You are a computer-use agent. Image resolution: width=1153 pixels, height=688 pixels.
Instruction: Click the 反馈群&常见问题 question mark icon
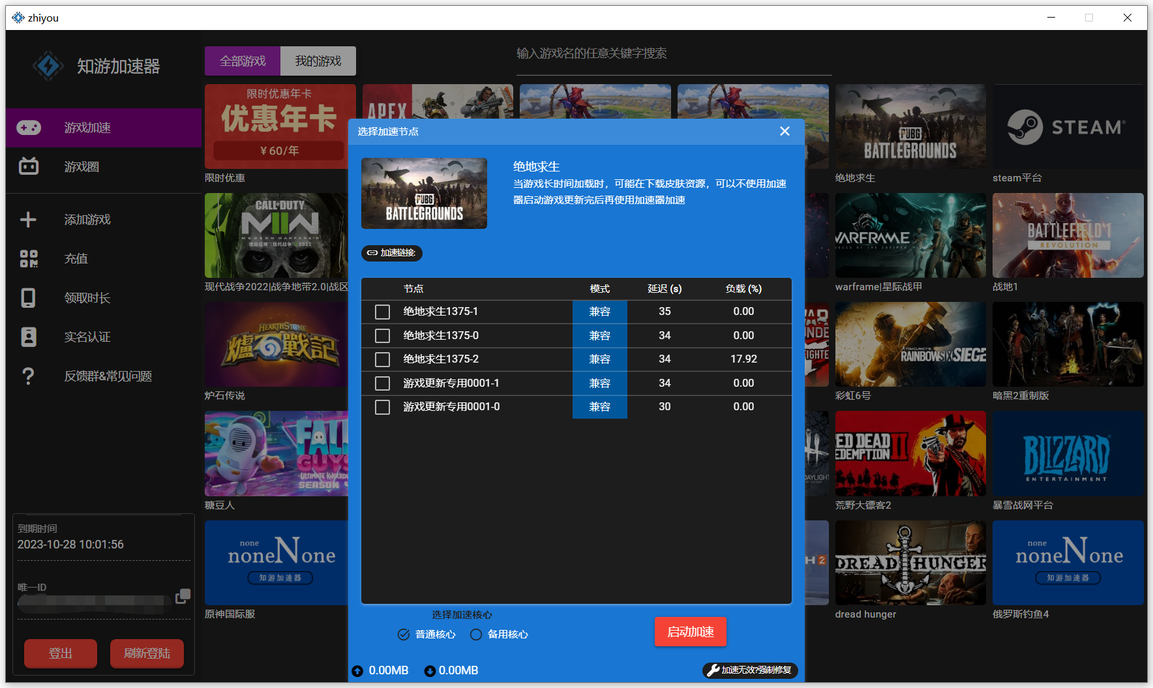pyautogui.click(x=28, y=376)
